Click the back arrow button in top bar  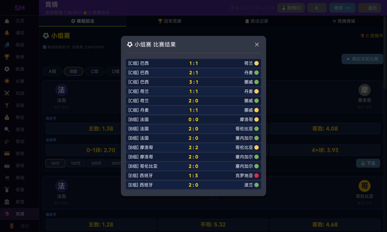pyautogui.click(x=317, y=8)
